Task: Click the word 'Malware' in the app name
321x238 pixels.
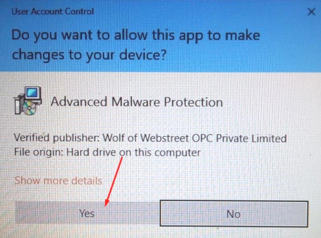Action: tap(135, 102)
